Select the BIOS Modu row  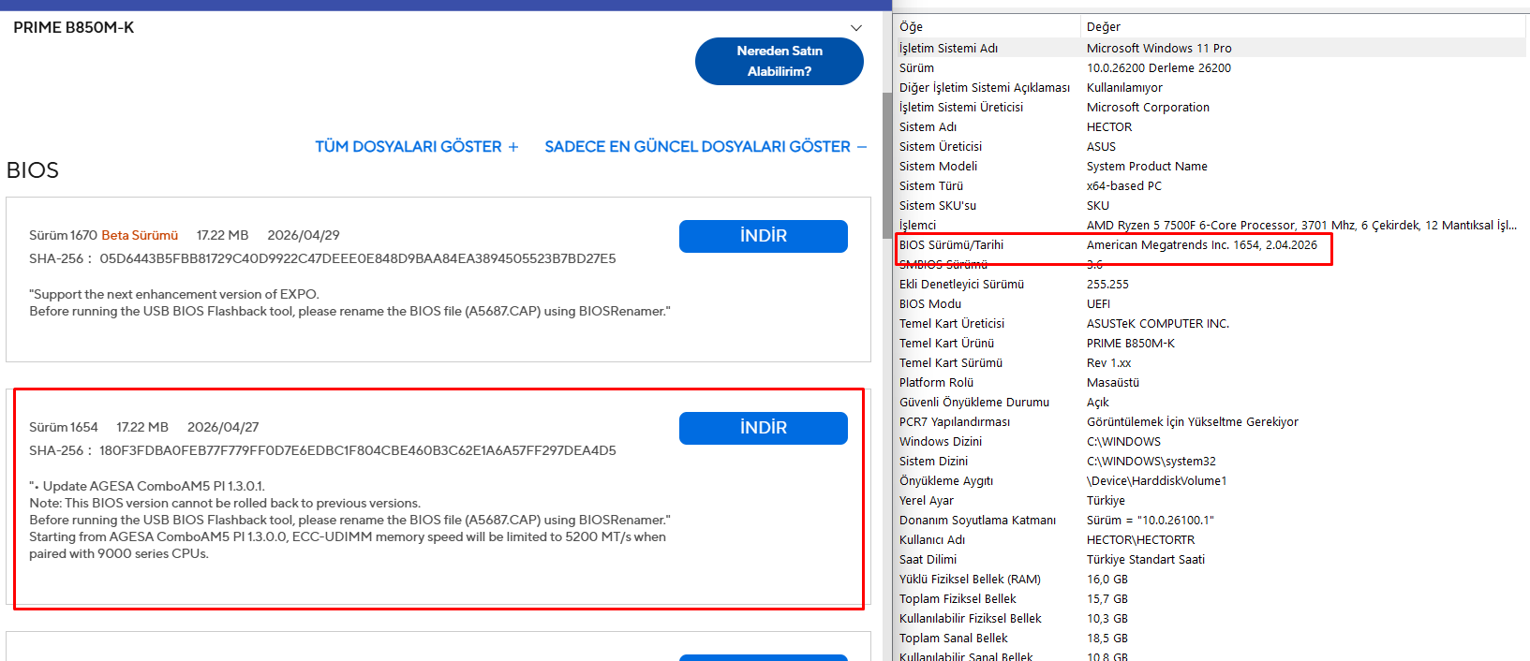pyautogui.click(x=1211, y=303)
